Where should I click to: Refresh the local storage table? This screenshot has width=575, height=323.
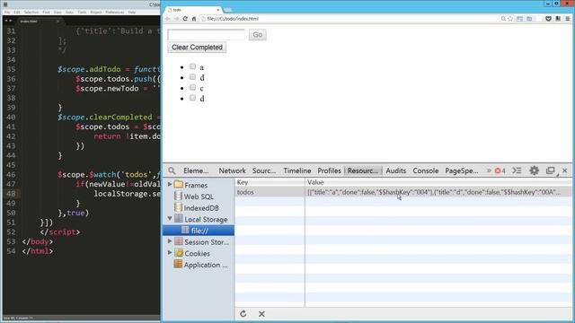243,314
